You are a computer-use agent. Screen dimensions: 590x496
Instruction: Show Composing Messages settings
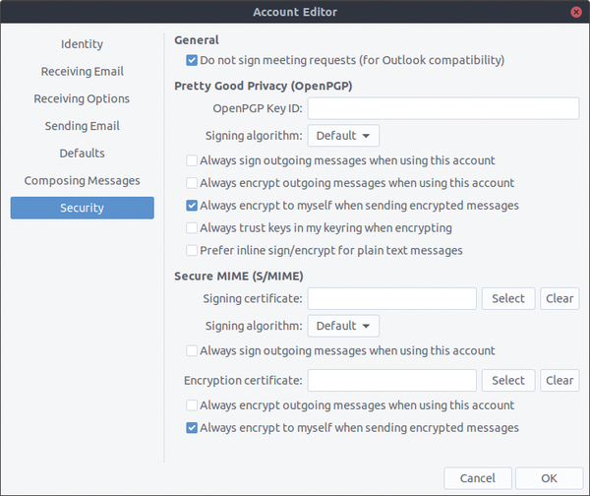pos(82,181)
